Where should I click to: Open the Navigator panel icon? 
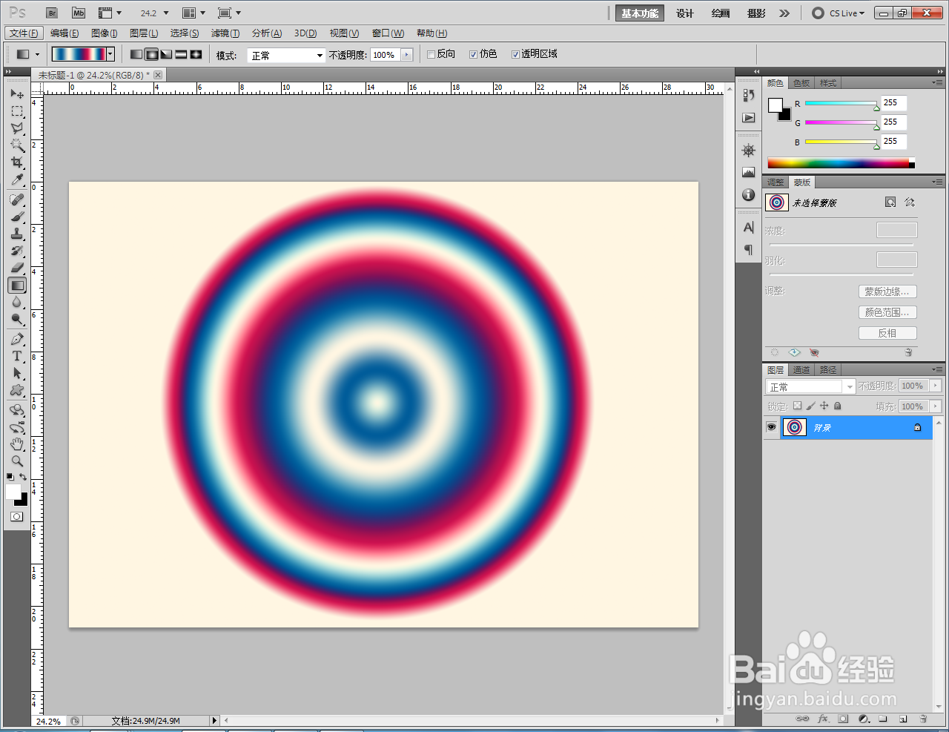pos(749,151)
